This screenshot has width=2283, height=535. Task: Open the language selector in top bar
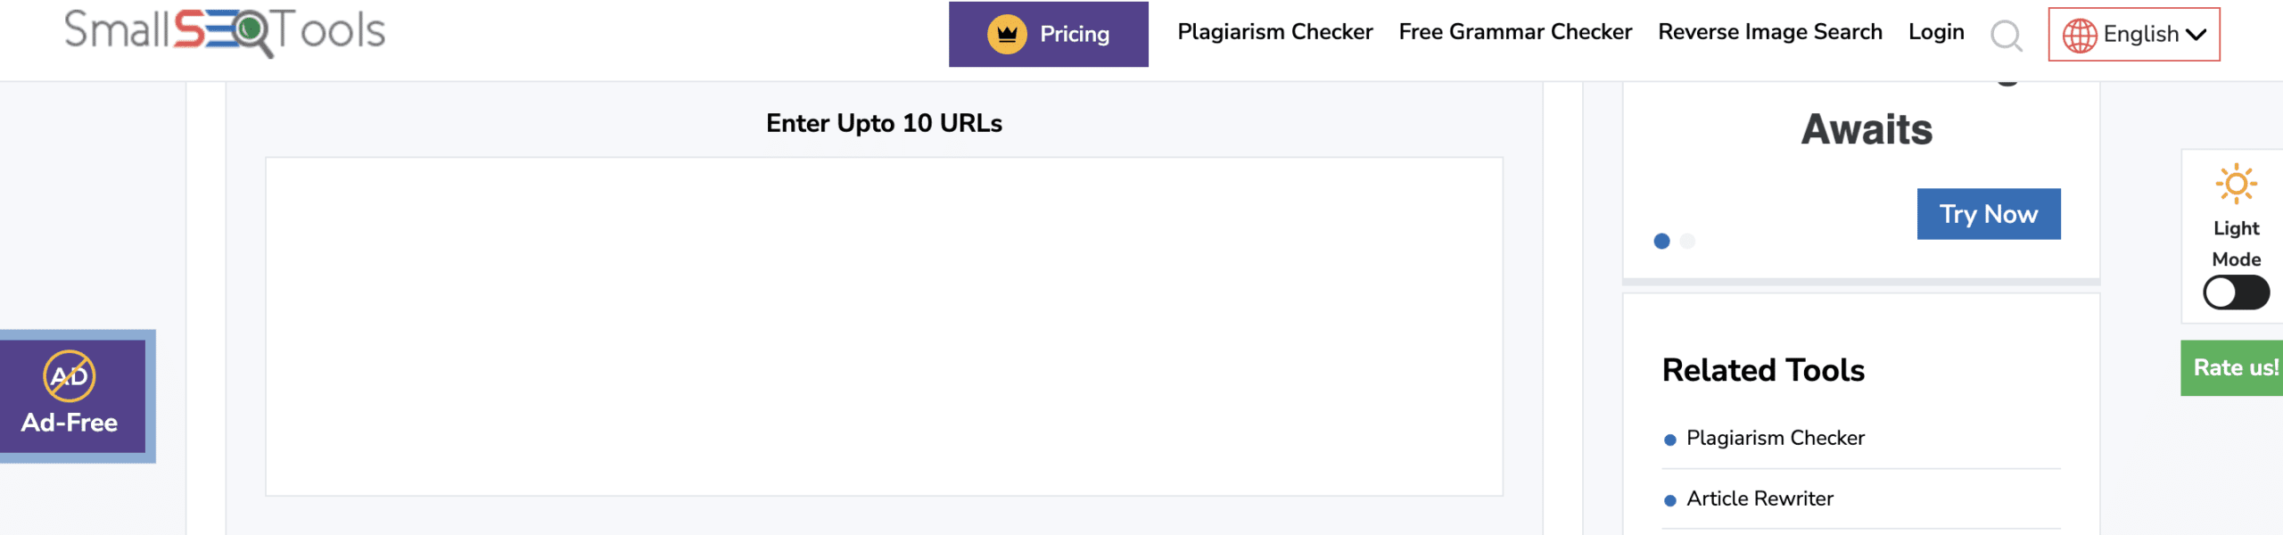(2136, 34)
